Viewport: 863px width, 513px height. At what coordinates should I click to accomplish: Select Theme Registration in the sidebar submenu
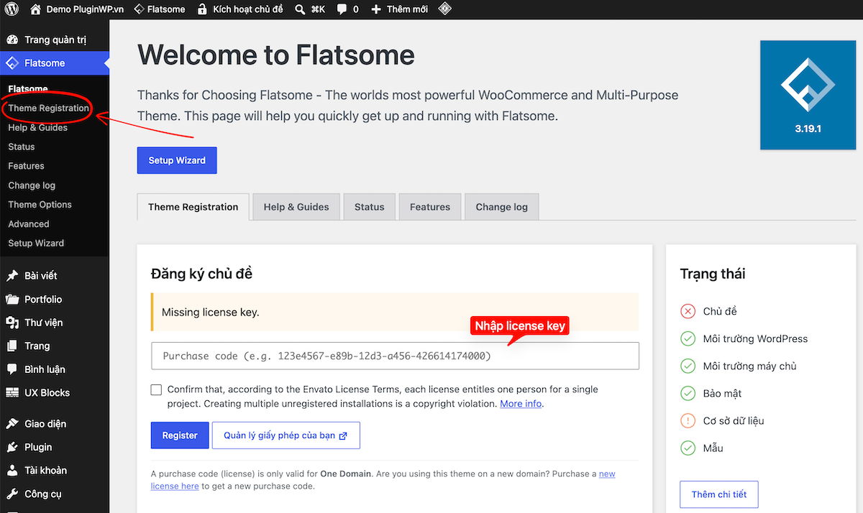49,108
